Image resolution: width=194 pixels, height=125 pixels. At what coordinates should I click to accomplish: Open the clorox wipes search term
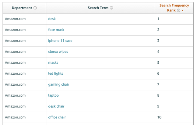tap(58, 52)
